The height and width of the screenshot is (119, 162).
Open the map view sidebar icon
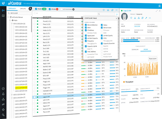[3, 16]
